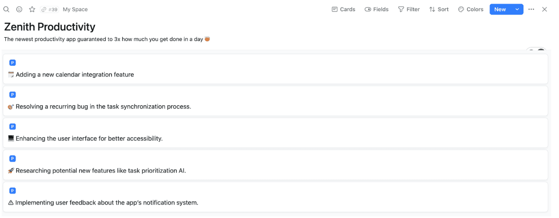Viewport: 559px width, 218px height.
Task: Close the panel with the X button
Action: click(x=544, y=9)
